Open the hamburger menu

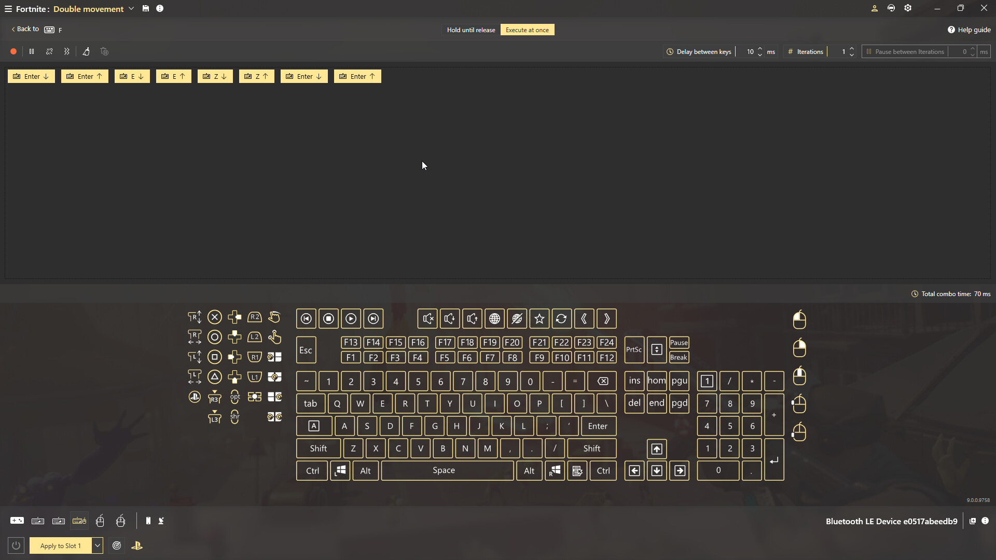tap(8, 9)
